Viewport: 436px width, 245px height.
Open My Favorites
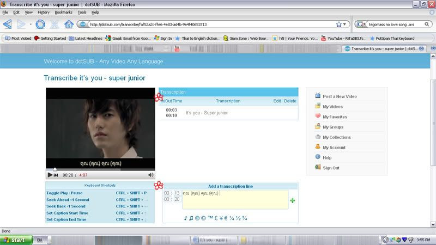coord(335,117)
